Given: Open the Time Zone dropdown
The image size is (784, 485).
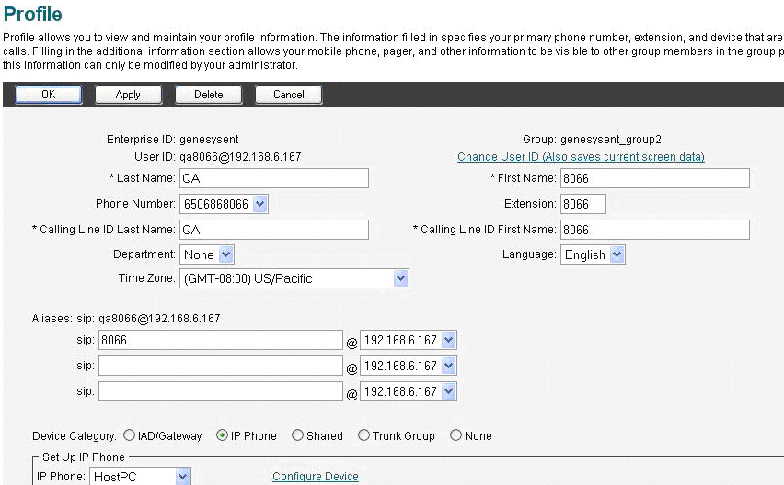Looking at the screenshot, I should tap(400, 278).
